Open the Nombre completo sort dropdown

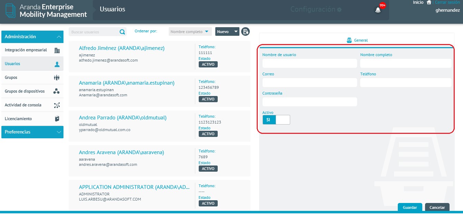point(190,32)
